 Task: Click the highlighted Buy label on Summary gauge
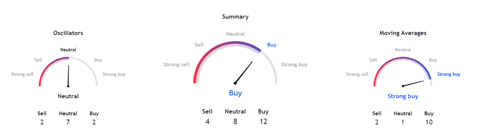pos(272,45)
